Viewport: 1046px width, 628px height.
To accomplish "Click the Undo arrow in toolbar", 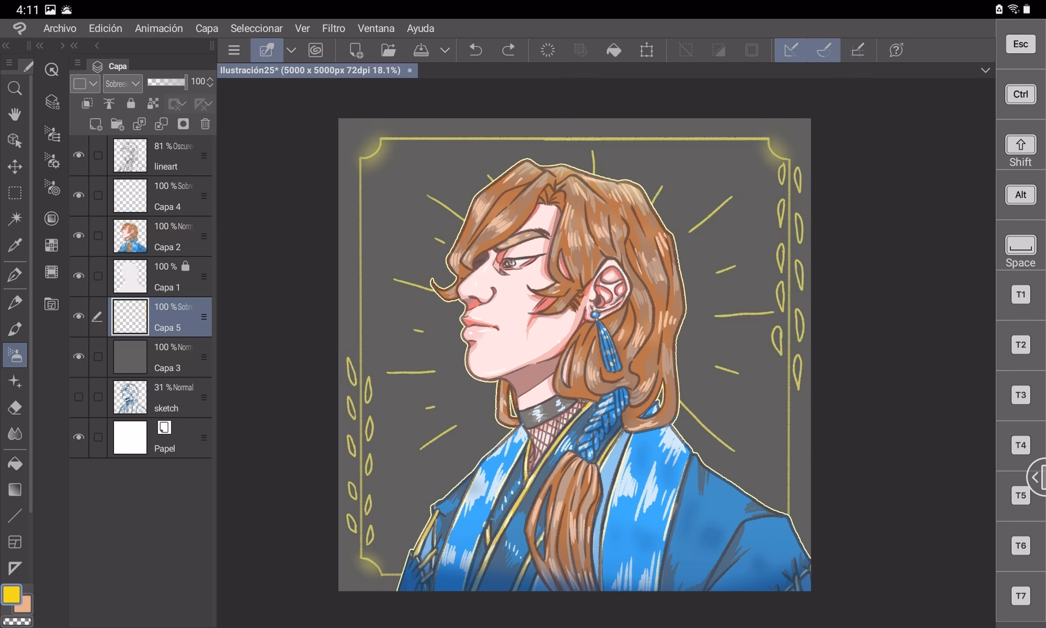I will click(476, 50).
